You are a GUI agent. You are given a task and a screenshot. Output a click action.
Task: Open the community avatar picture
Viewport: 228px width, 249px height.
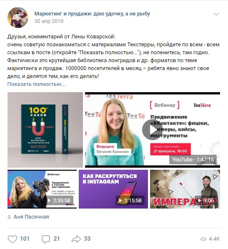click(18, 18)
